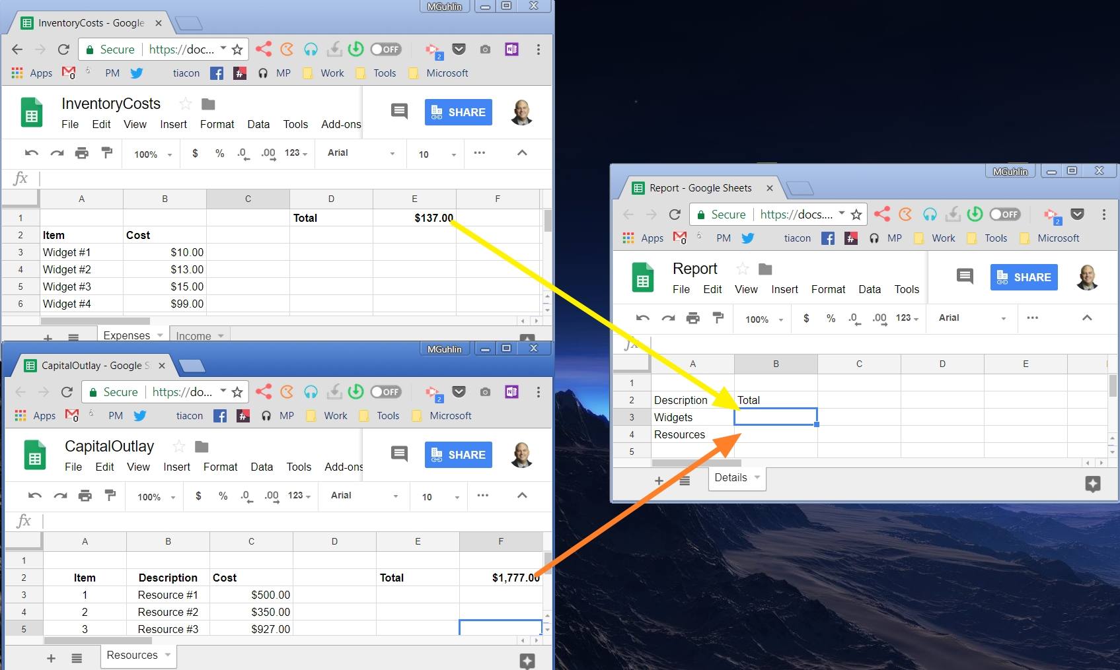Screen dimensions: 1120x670
Task: Open comment history in the Report window
Action: pyautogui.click(x=964, y=277)
